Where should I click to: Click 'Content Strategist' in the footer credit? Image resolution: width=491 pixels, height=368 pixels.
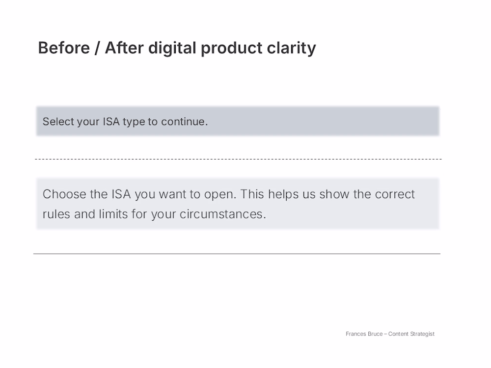411,334
